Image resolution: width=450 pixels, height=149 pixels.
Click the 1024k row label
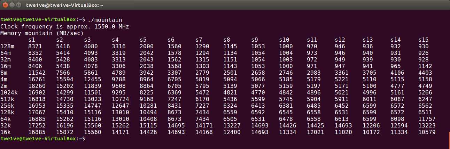[9, 92]
